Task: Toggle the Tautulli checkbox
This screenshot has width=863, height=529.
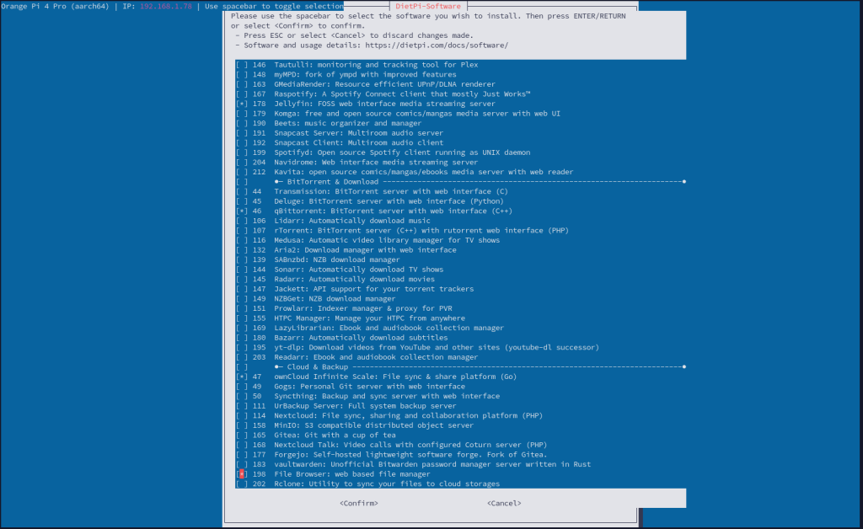Action: point(242,65)
